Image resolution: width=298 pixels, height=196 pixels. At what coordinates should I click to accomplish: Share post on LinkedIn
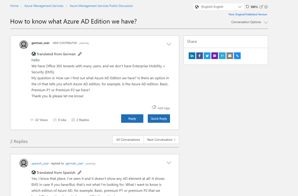point(192,56)
